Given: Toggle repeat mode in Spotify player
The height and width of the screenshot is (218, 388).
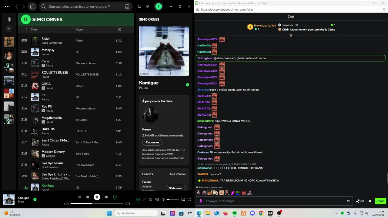Looking at the screenshot, I should tap(115, 197).
